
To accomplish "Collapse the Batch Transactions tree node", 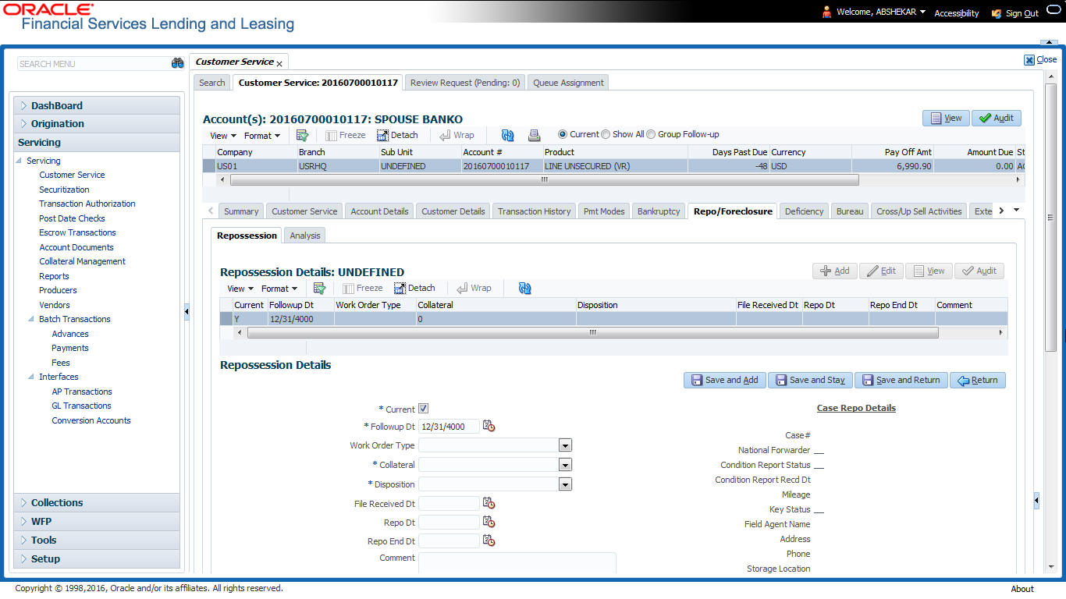I will point(32,319).
